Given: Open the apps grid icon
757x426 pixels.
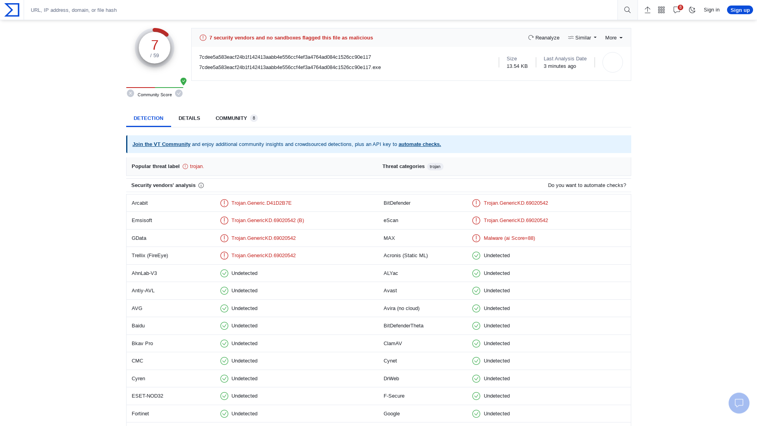Looking at the screenshot, I should (x=662, y=10).
